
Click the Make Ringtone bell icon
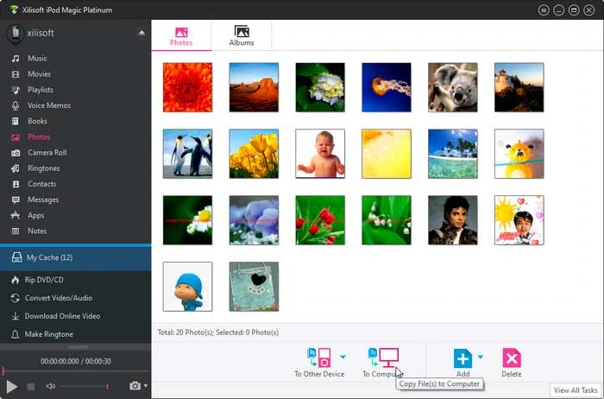pos(15,334)
